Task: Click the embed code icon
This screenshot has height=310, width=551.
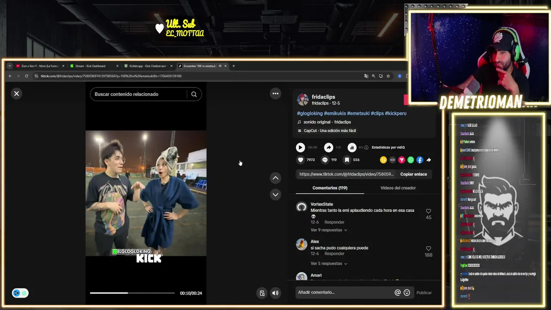Action: pyautogui.click(x=392, y=160)
